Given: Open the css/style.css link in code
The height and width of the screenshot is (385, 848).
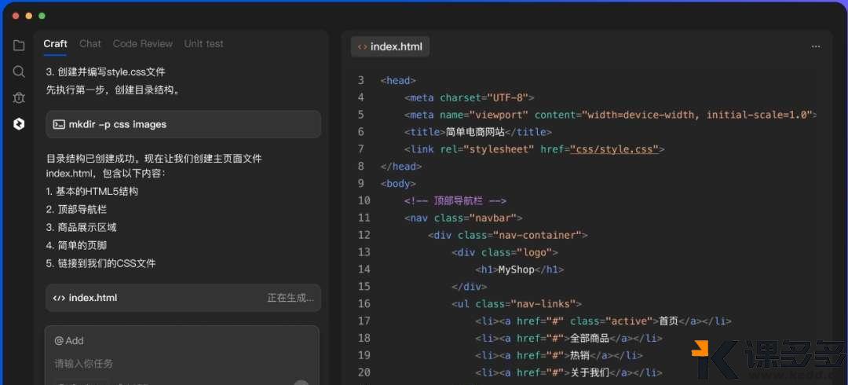Looking at the screenshot, I should 614,149.
